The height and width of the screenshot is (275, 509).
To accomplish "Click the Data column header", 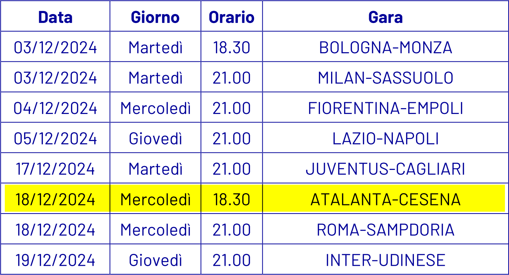I will click(55, 17).
